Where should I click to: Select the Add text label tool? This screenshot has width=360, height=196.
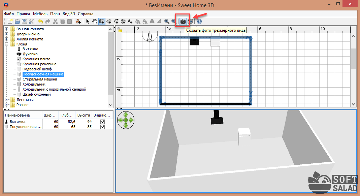[130, 21]
